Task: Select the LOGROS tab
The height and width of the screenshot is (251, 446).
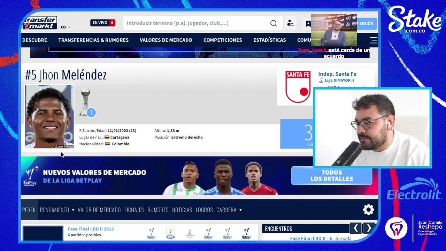Action: [x=204, y=210]
